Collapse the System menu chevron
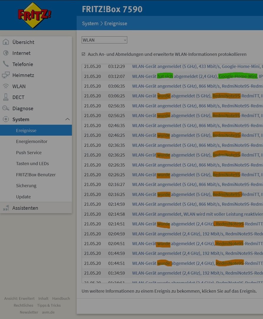This screenshot has height=319, width=263. pos(68,119)
